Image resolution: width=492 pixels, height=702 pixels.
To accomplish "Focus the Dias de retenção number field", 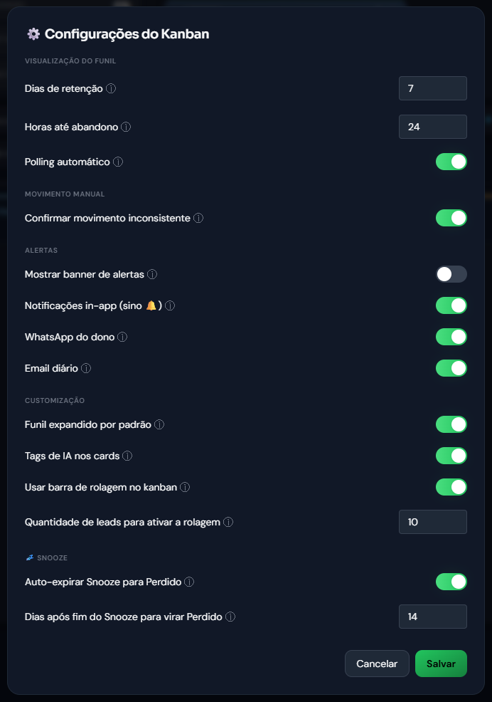I will click(x=433, y=88).
